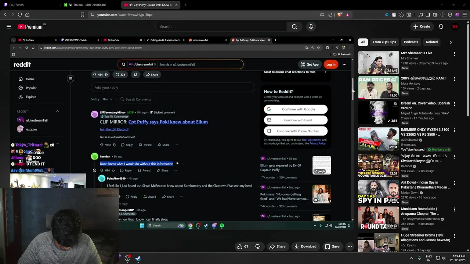The height and width of the screenshot is (264, 470).
Task: Open the music note playlist icon
Action: click(x=420, y=15)
